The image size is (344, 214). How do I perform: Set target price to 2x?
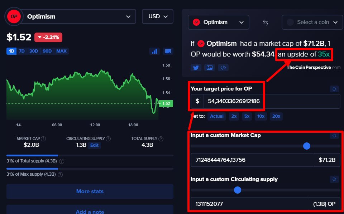pyautogui.click(x=234, y=116)
